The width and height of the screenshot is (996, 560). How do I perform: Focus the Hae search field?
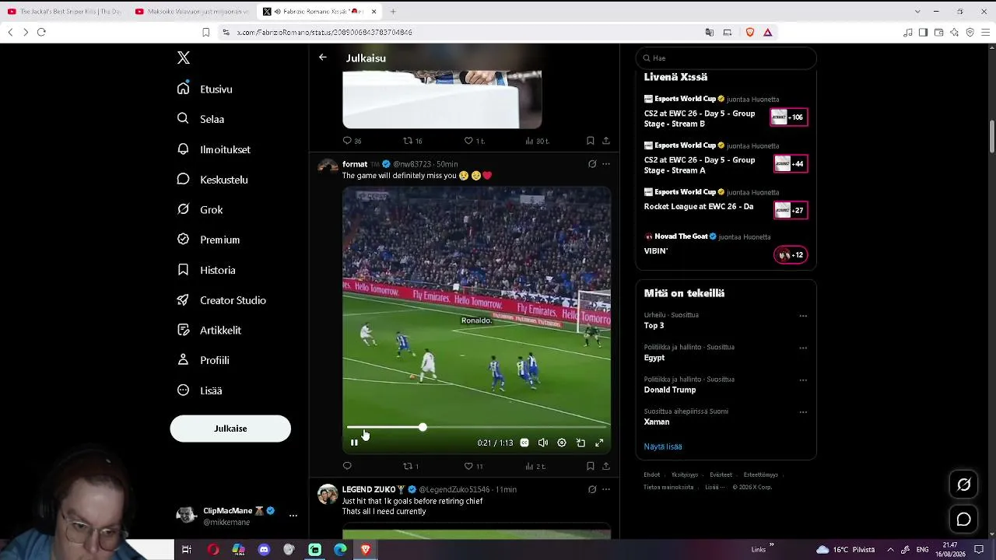pos(726,58)
